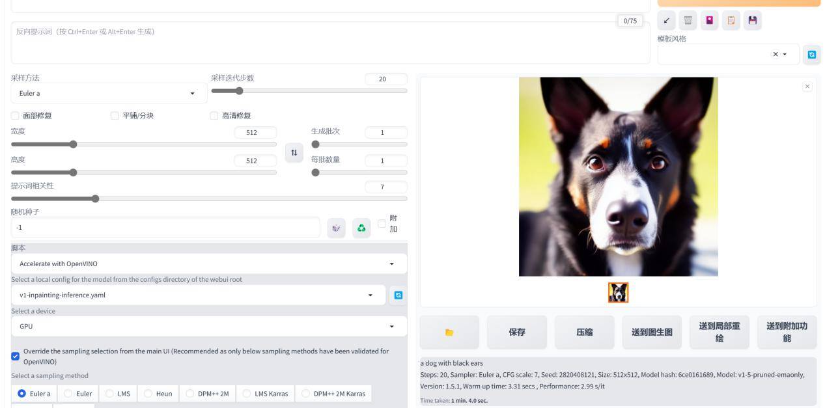Click the 'a dog with black ears' text
Image resolution: width=825 pixels, height=408 pixels.
(x=452, y=363)
